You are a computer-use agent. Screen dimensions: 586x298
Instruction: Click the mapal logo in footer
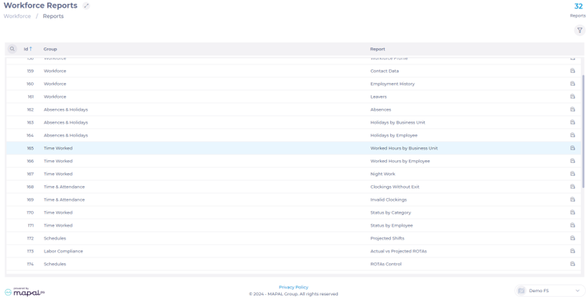coord(24,292)
